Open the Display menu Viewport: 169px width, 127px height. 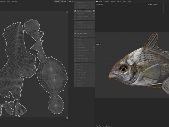[113, 1]
